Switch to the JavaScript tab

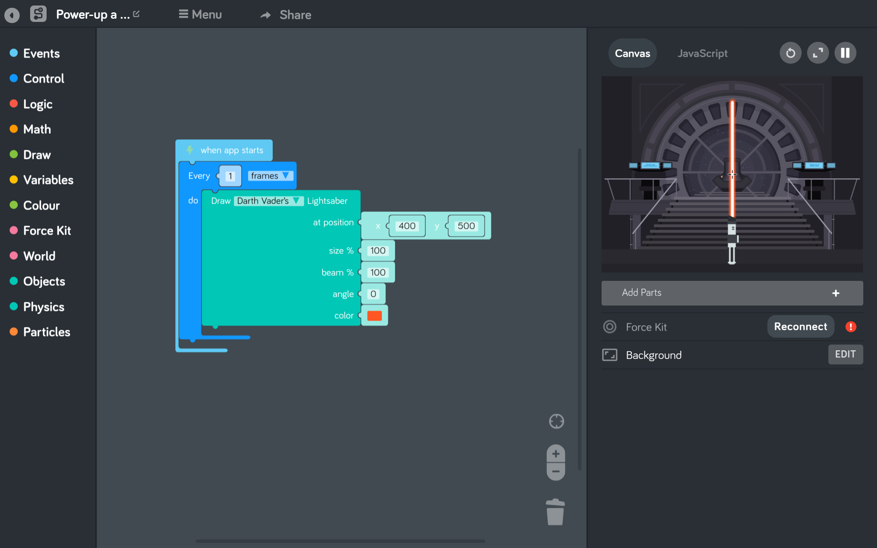[x=702, y=53]
